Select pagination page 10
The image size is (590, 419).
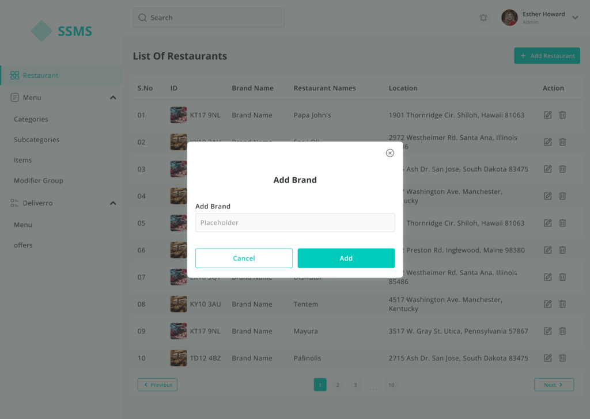pos(391,385)
